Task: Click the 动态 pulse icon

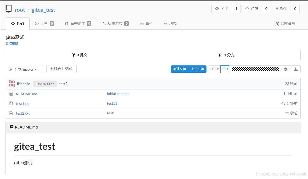Action: (165, 24)
